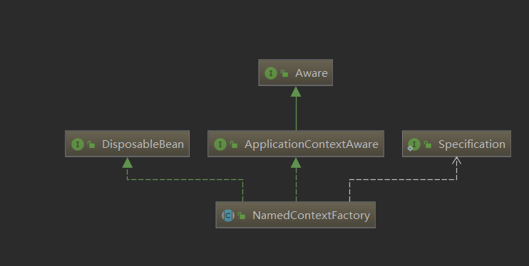Select the DisposableBean node
Image resolution: width=529 pixels, height=266 pixels.
pyautogui.click(x=127, y=144)
